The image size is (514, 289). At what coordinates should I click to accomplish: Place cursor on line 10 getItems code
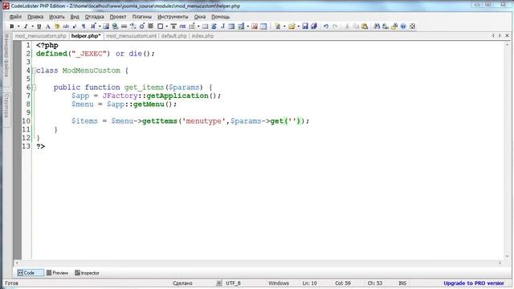coord(190,121)
